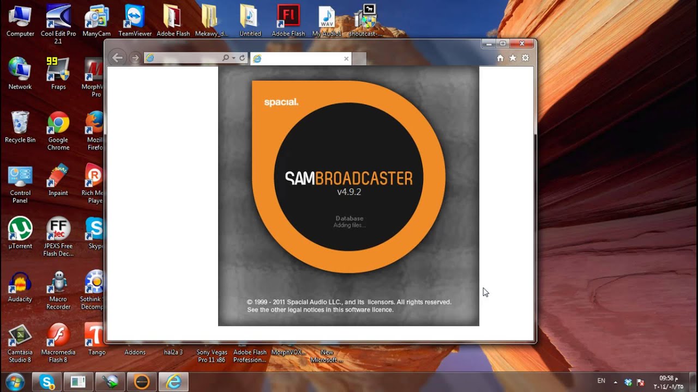Screen dimensions: 698x392
Task: Open the Computer desktop icon
Action: tap(20, 21)
